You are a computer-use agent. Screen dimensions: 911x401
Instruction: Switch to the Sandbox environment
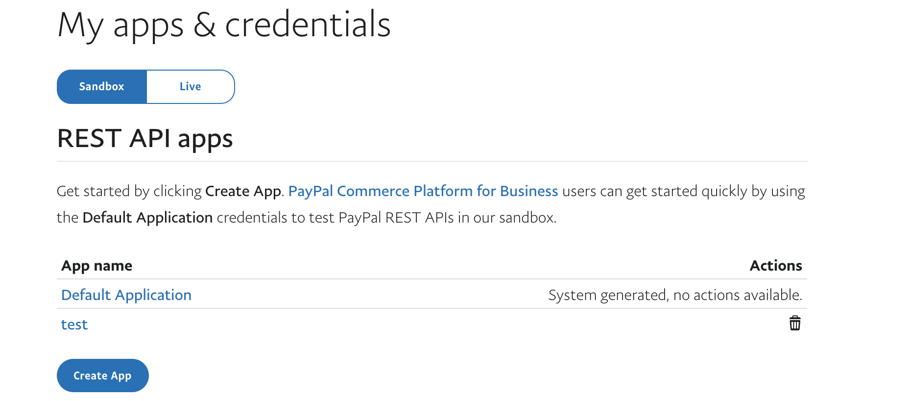[x=102, y=87]
